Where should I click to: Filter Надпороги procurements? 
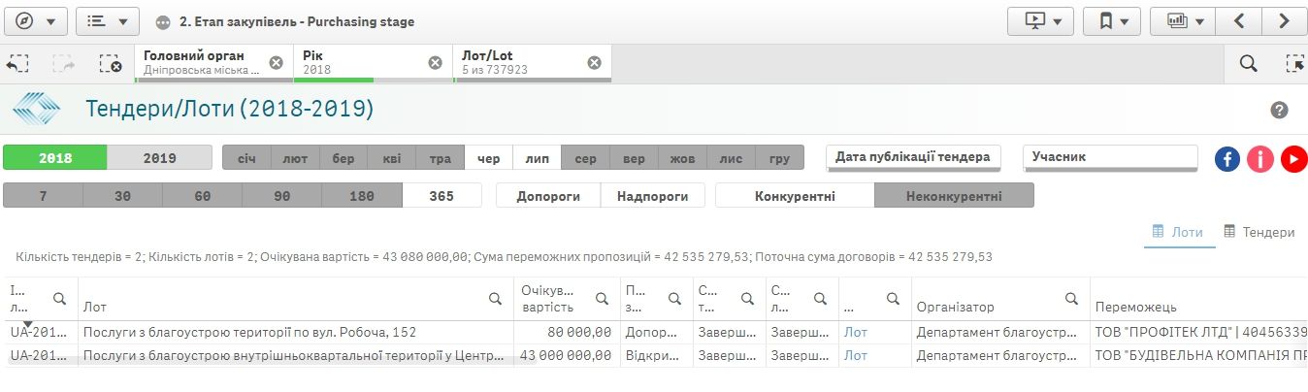pos(653,196)
